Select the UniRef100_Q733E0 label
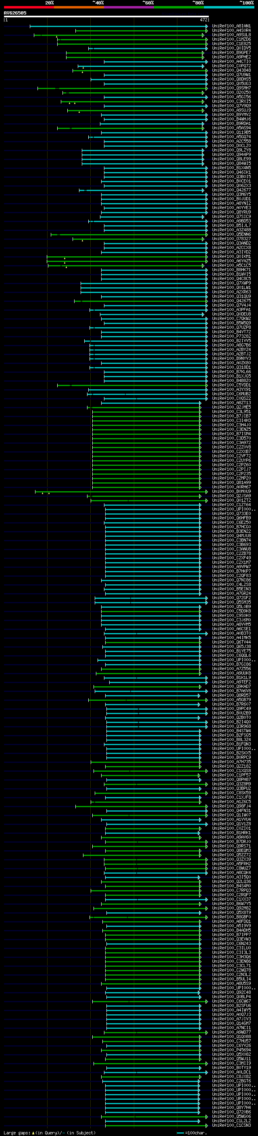 click(231, 514)
